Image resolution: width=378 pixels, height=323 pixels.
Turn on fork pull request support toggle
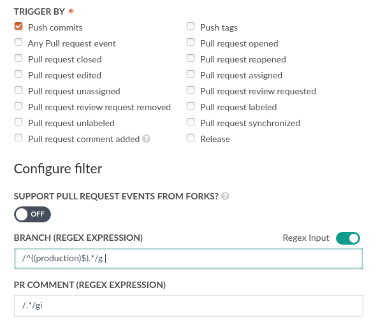[x=33, y=214]
